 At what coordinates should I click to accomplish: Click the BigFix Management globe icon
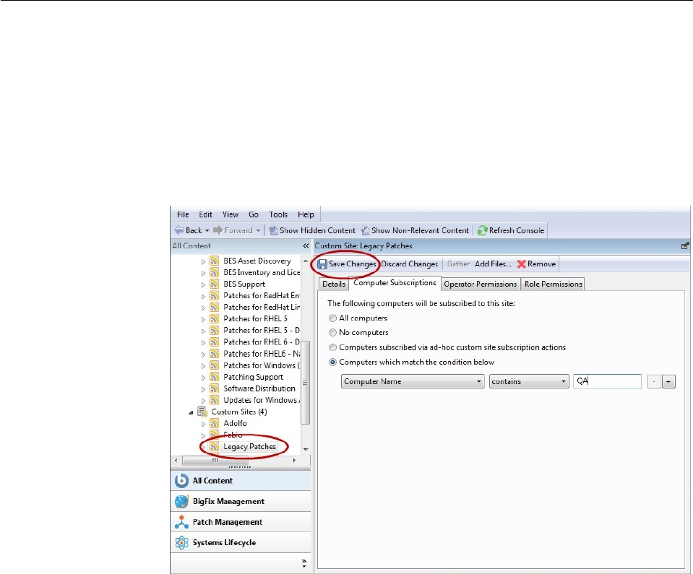(x=181, y=501)
